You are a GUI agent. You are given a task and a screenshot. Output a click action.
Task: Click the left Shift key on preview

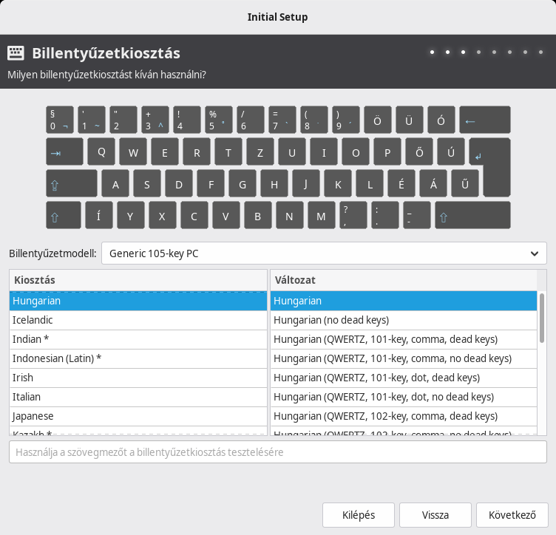pyautogui.click(x=63, y=216)
